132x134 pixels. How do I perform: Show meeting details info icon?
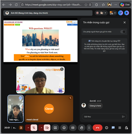106,128
